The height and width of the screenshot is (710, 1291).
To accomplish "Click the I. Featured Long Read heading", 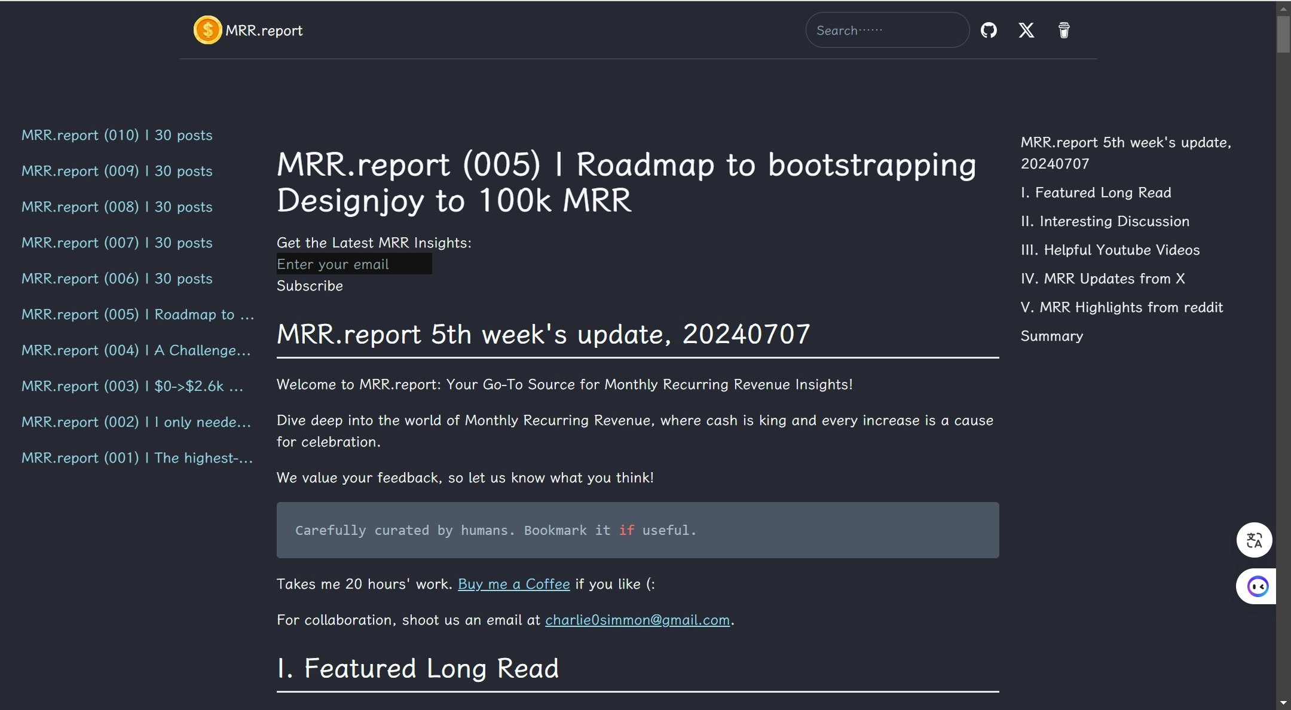I will click(418, 668).
